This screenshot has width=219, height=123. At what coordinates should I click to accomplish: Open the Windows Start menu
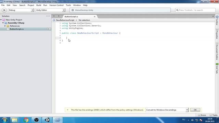4,120
